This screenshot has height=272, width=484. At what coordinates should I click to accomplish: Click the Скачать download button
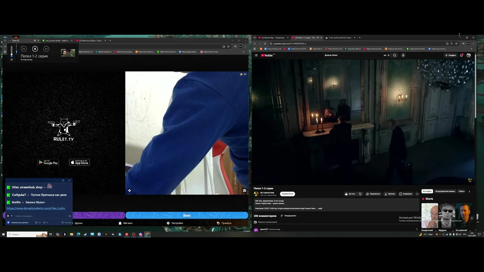(x=389, y=194)
